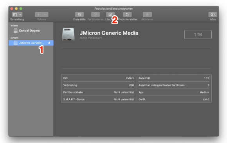
Task: Show Infos for the selected disk
Action: [x=213, y=15]
